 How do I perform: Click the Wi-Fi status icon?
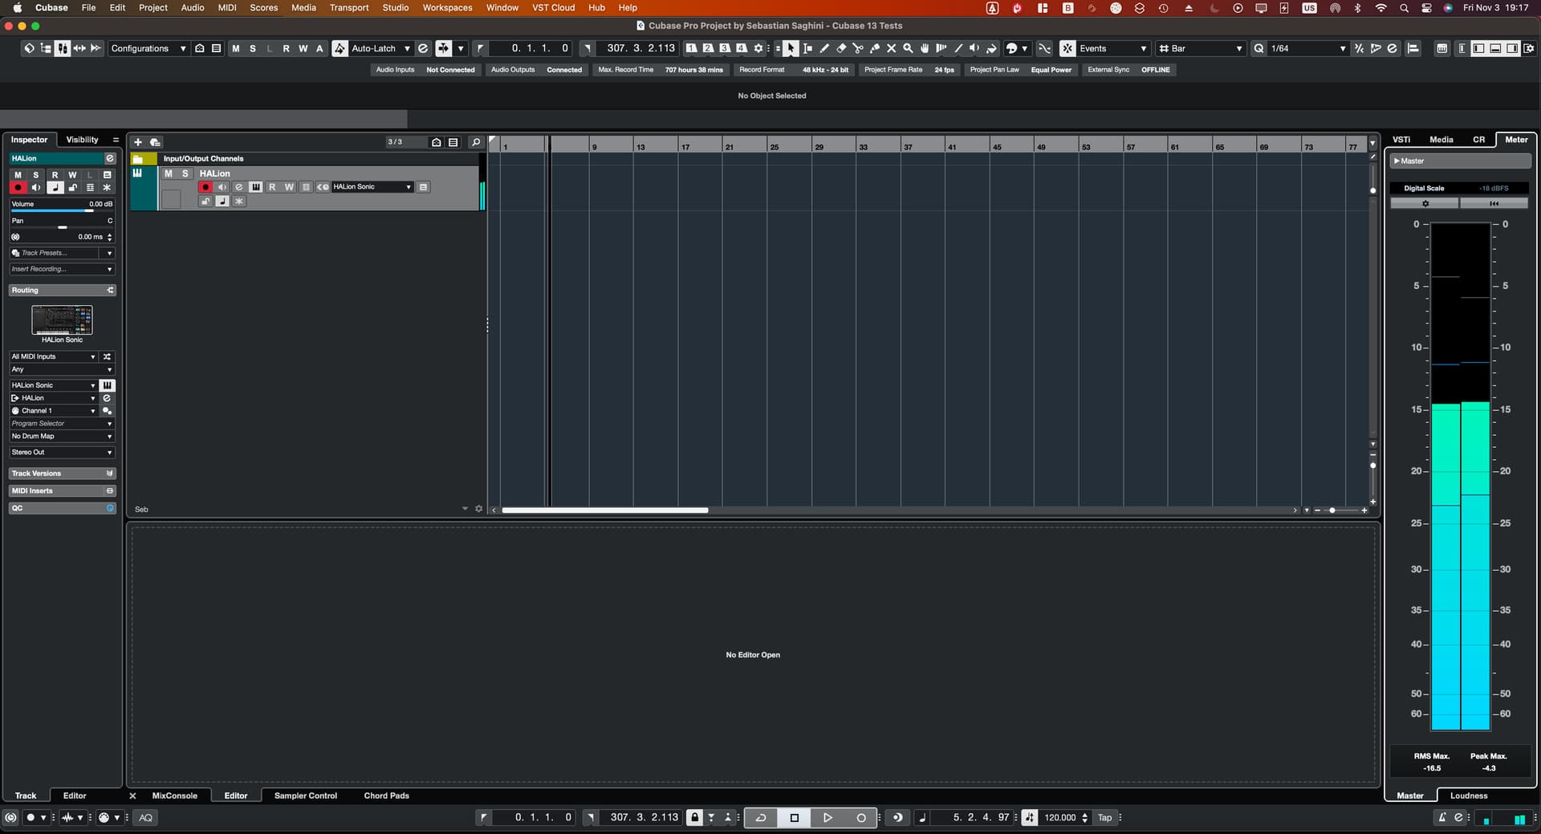1381,8
